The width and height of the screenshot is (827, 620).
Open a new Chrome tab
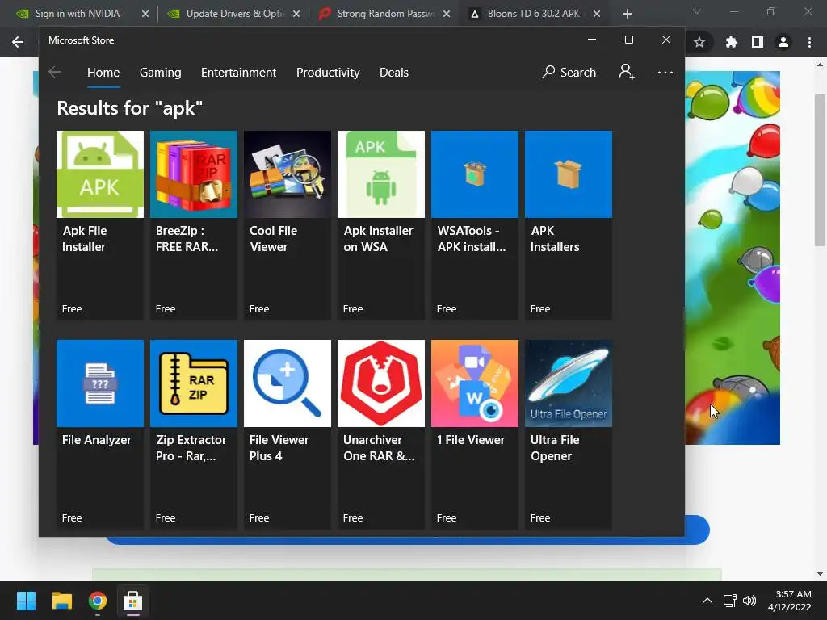[x=627, y=14]
